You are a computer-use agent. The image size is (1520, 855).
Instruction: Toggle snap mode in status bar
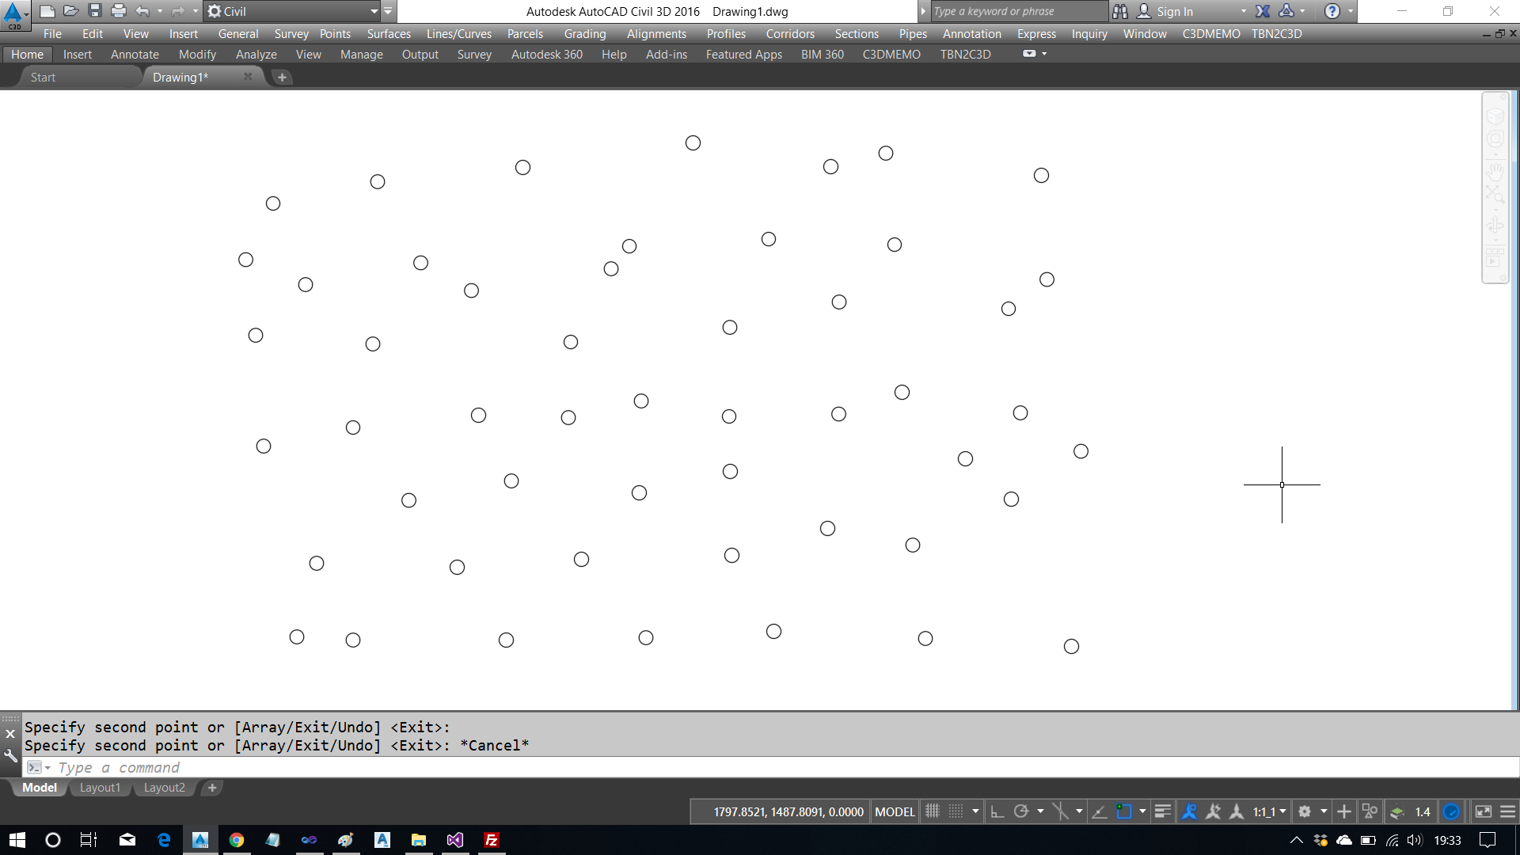pos(956,811)
